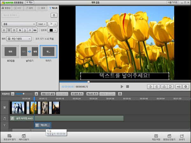191x143 pixels.
Task: Click the timeline toolbar trash icon
Action: (x=120, y=94)
